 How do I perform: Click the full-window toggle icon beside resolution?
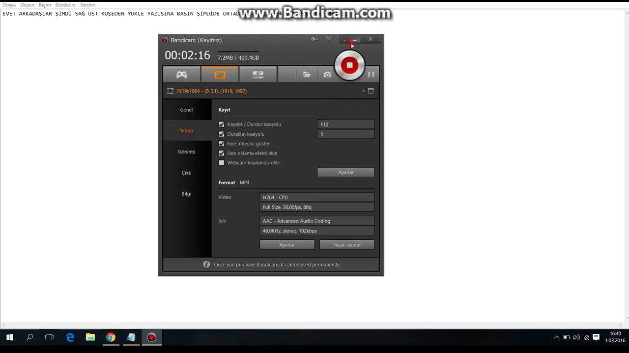[x=371, y=91]
